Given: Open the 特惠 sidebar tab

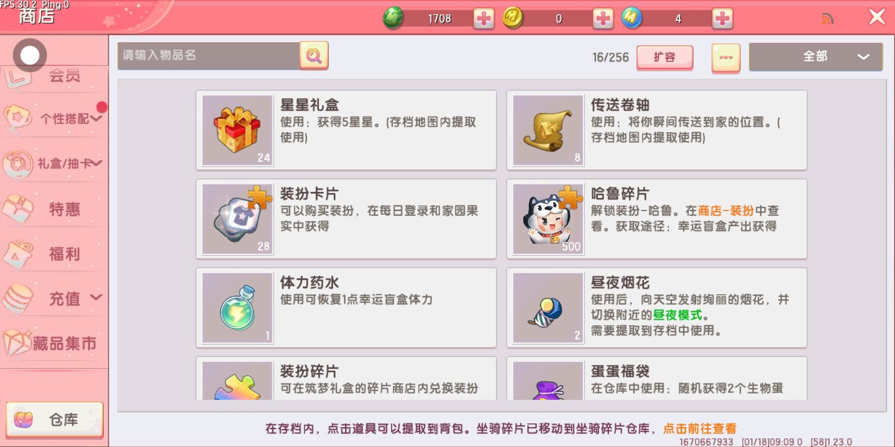Looking at the screenshot, I should pos(54,209).
